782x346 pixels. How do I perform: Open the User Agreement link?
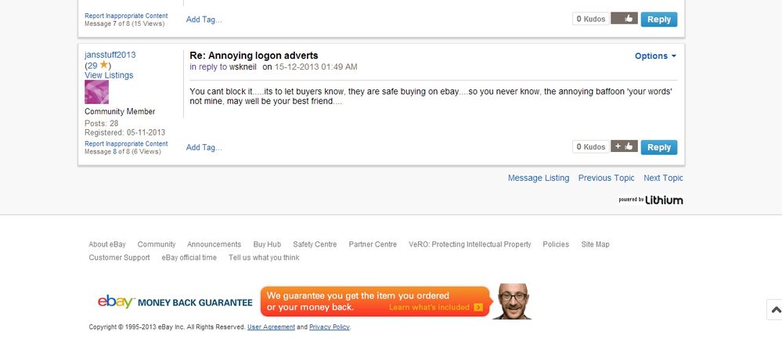pos(271,327)
